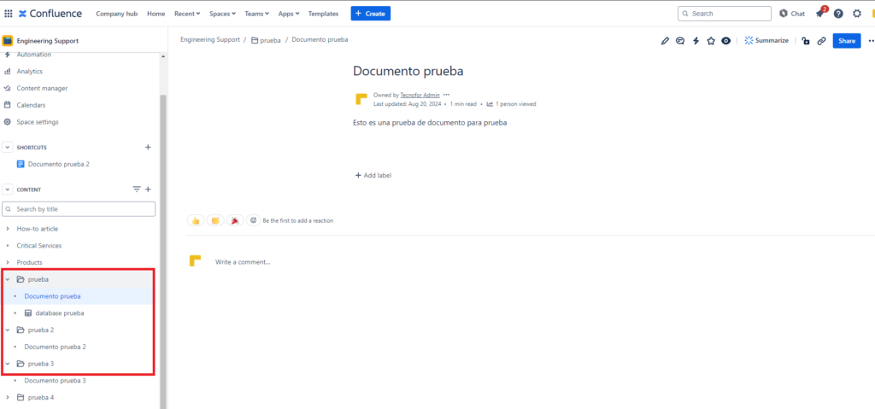Copy page link with chain icon
The image size is (875, 409).
[x=821, y=40]
